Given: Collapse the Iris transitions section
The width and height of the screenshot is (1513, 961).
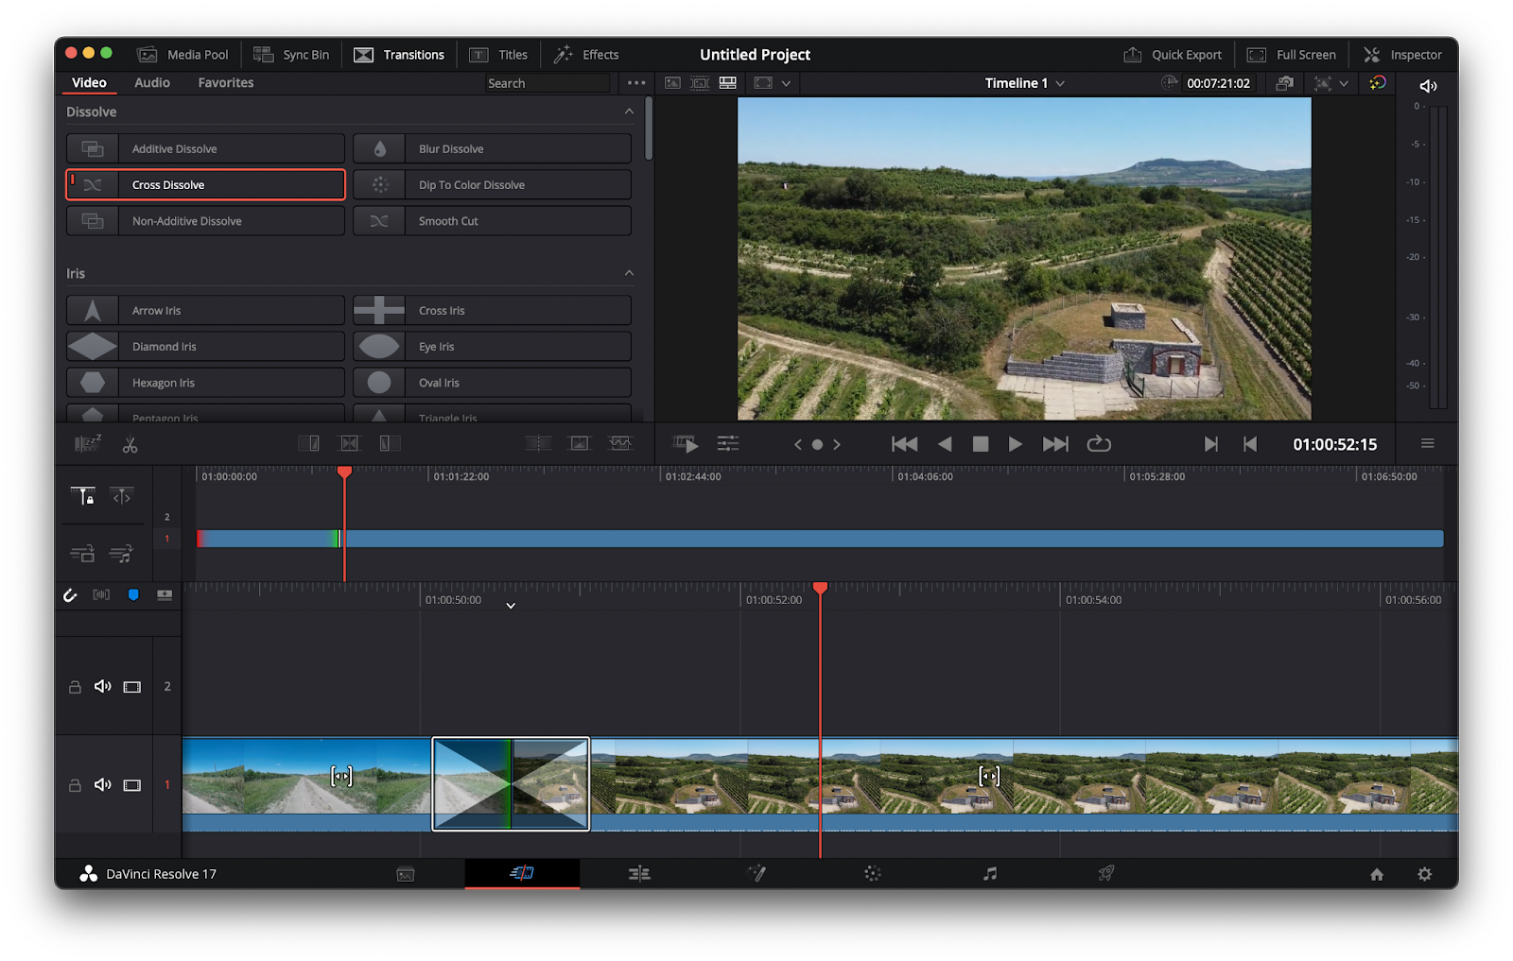Looking at the screenshot, I should (629, 273).
